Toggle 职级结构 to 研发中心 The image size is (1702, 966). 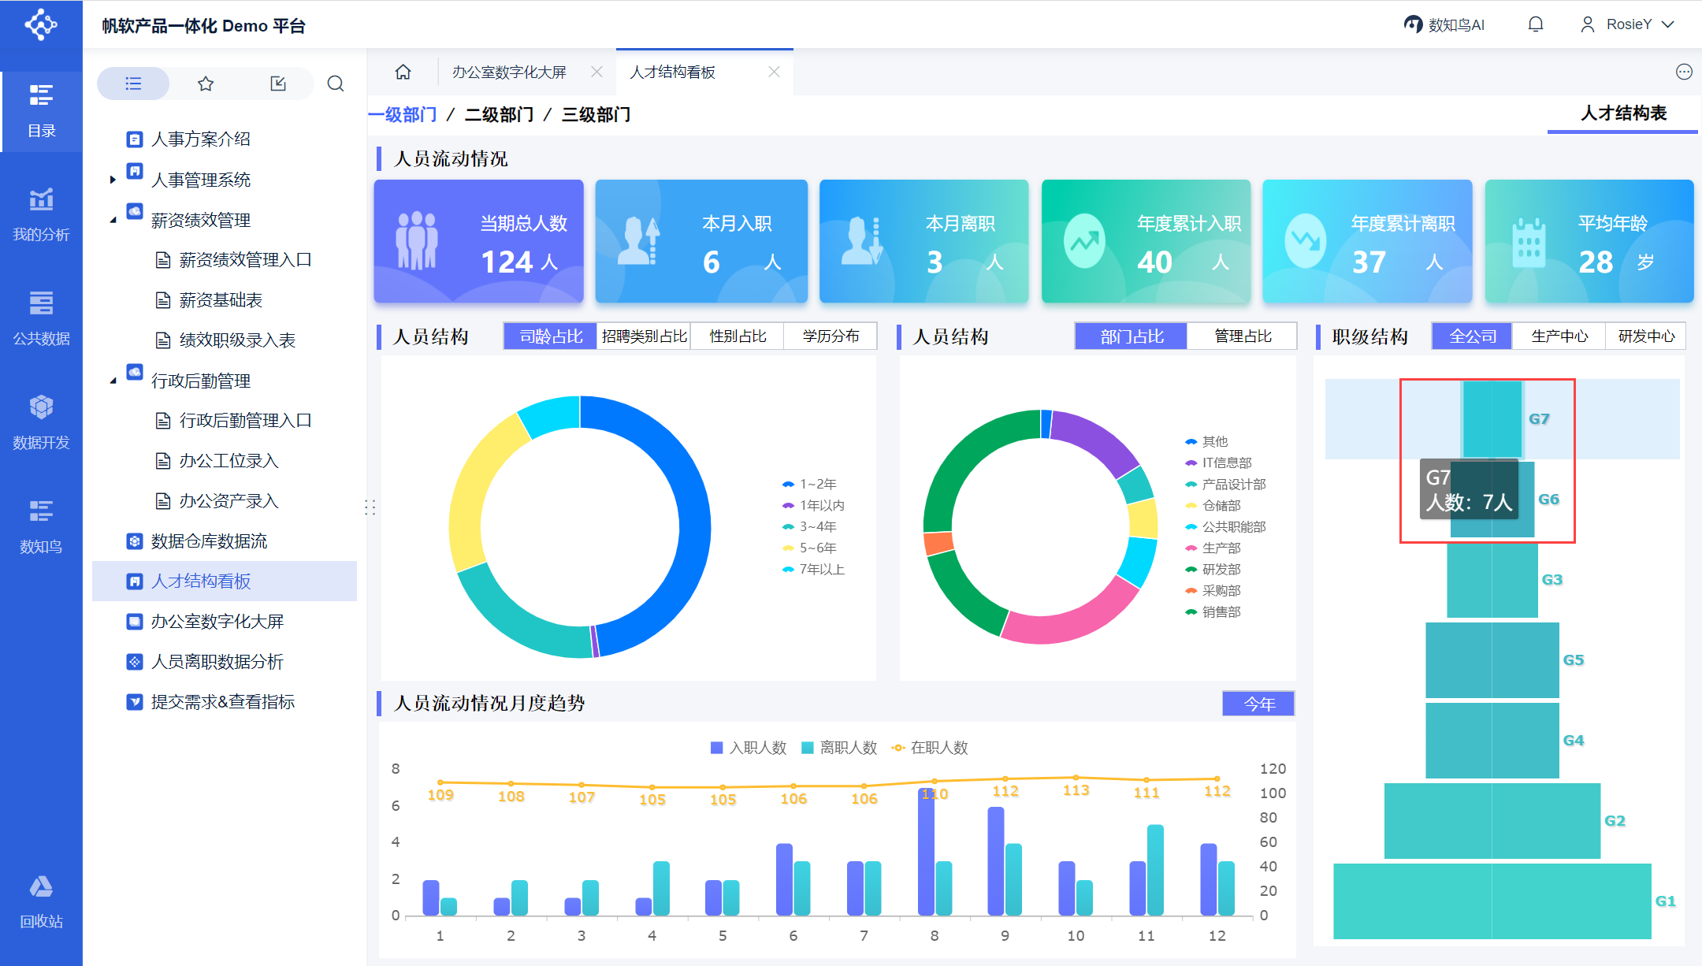pos(1646,336)
